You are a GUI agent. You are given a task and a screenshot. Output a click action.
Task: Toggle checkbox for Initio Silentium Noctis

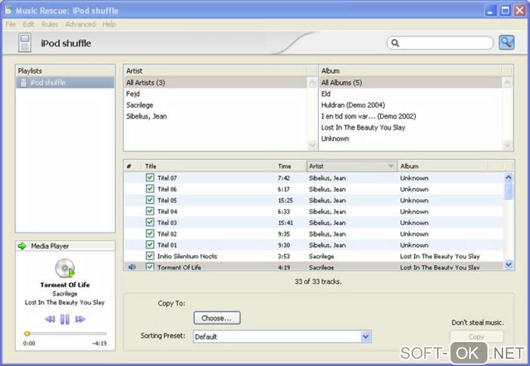[x=150, y=256]
